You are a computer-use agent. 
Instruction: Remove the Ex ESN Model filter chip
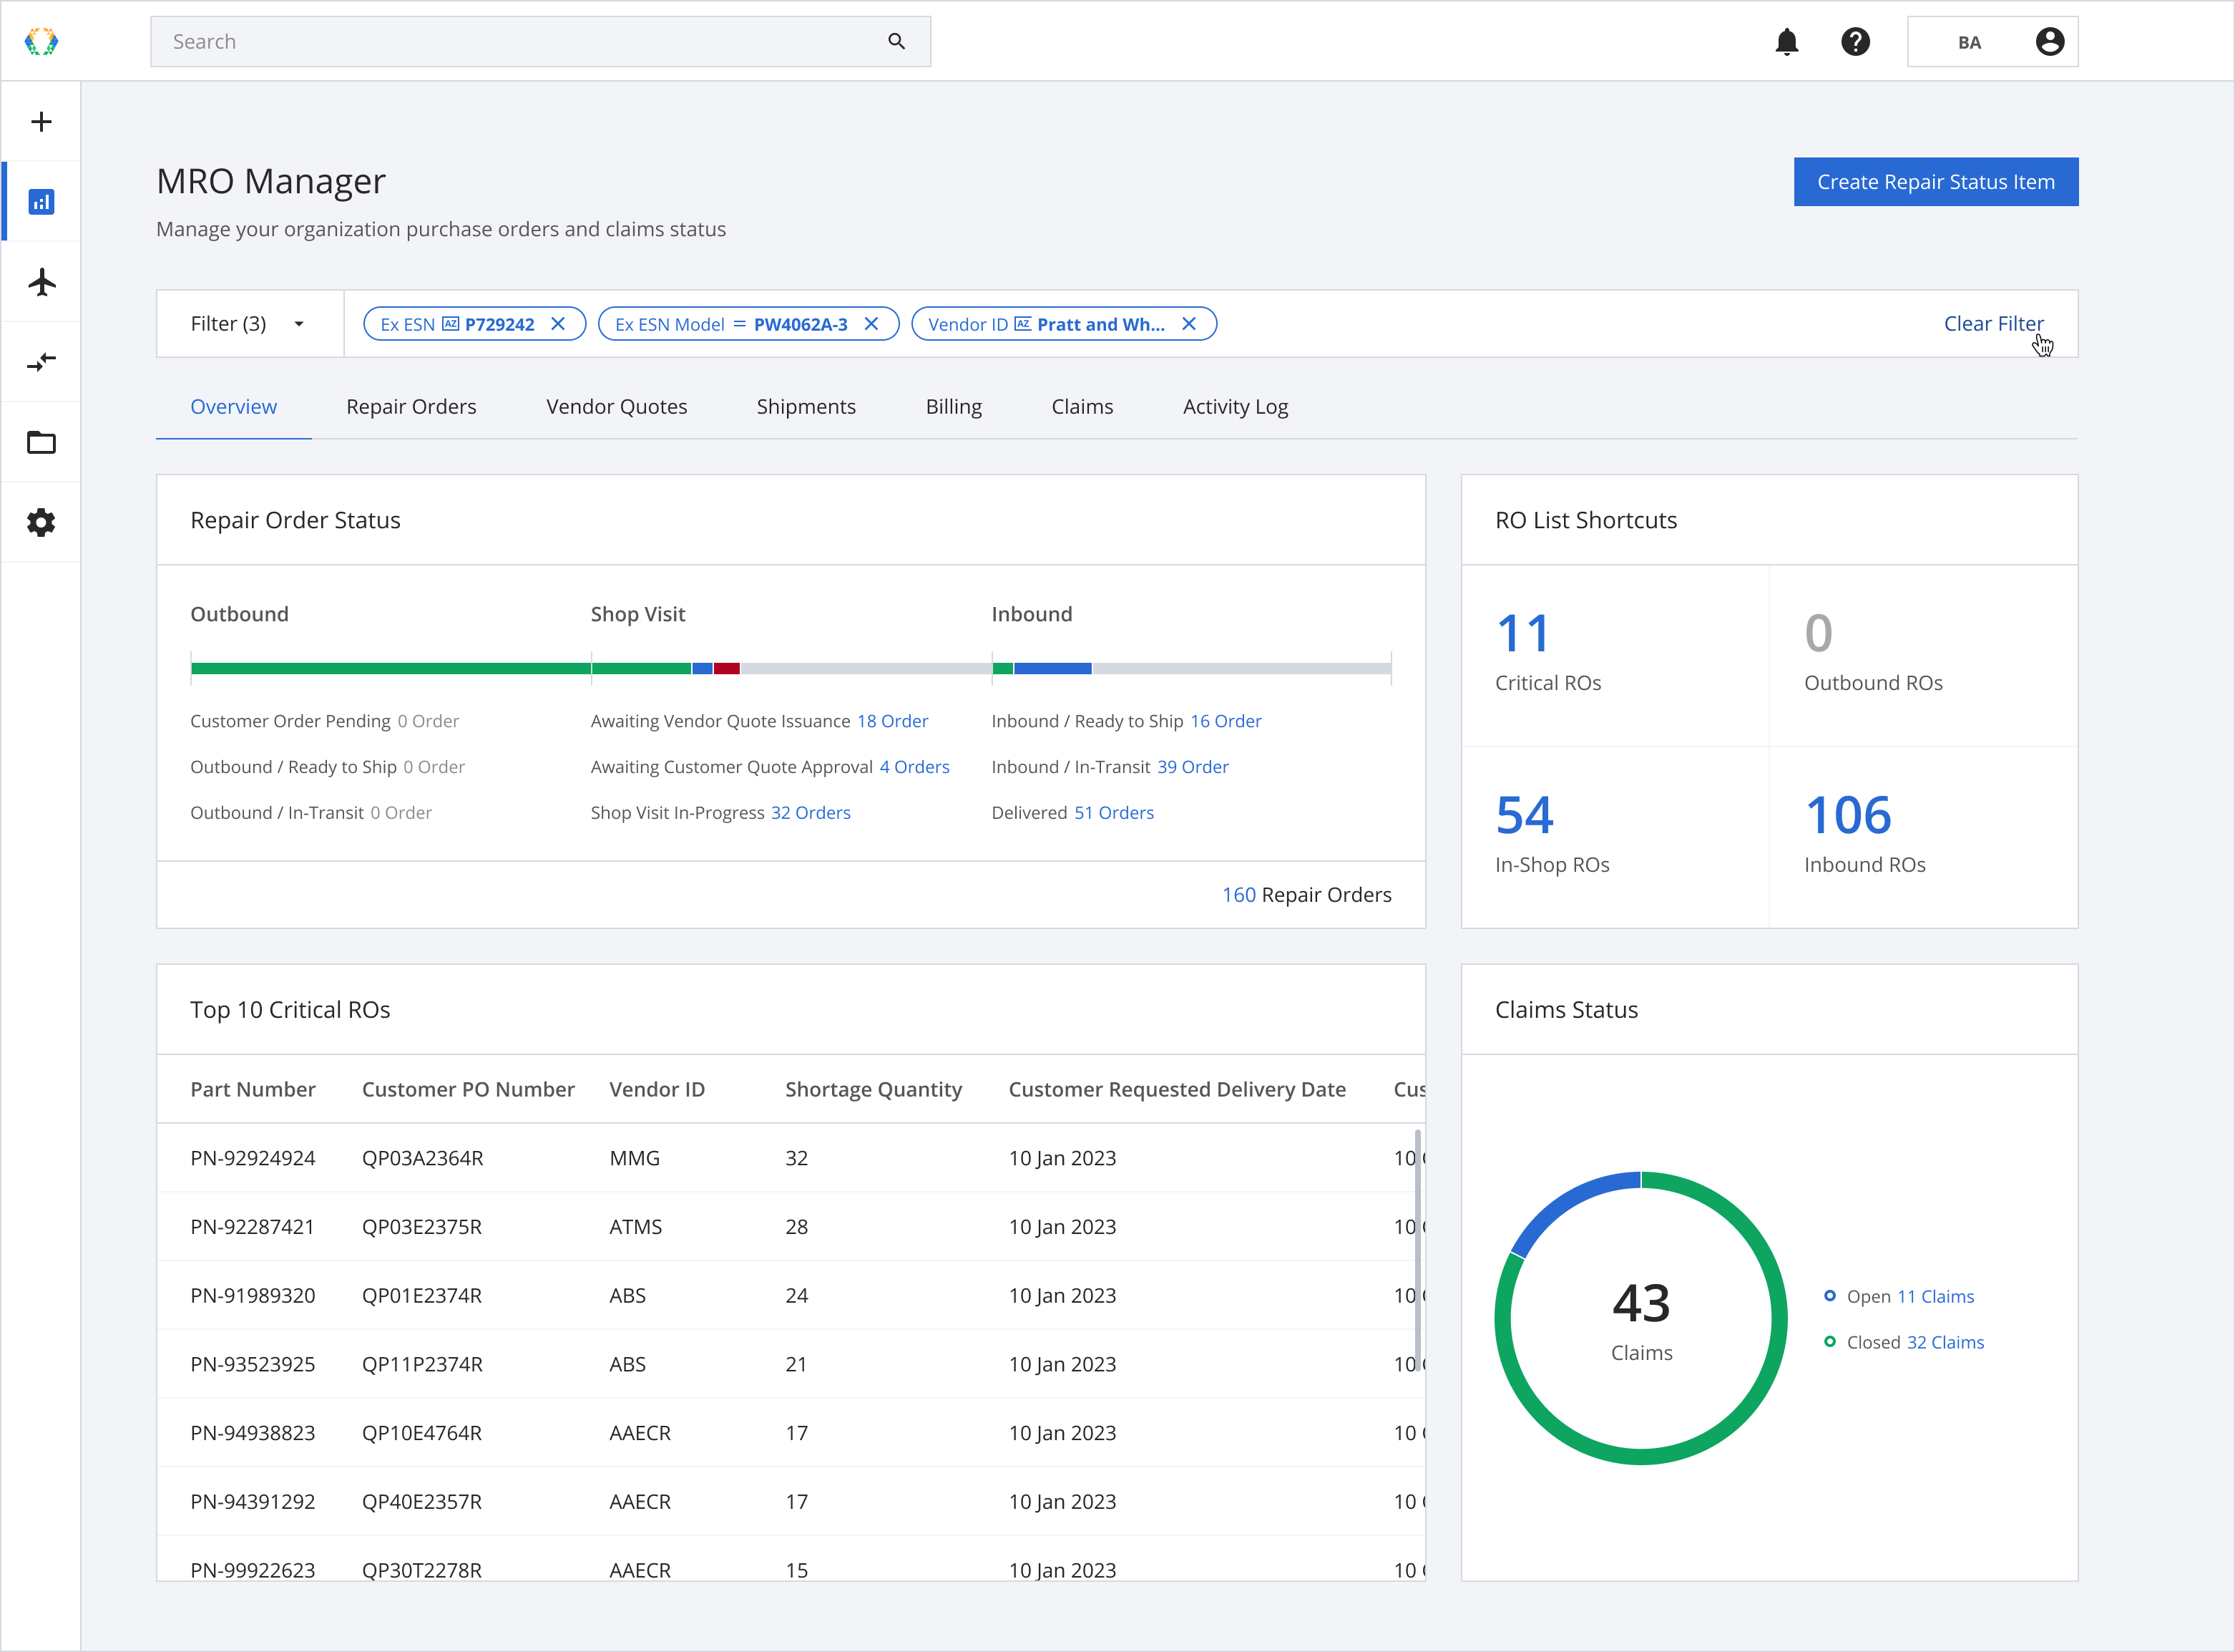pos(871,324)
